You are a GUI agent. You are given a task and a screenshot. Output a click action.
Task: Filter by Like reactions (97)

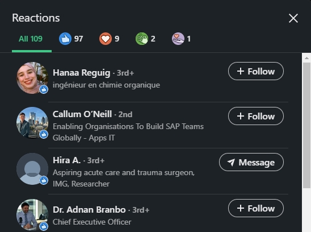click(x=71, y=39)
